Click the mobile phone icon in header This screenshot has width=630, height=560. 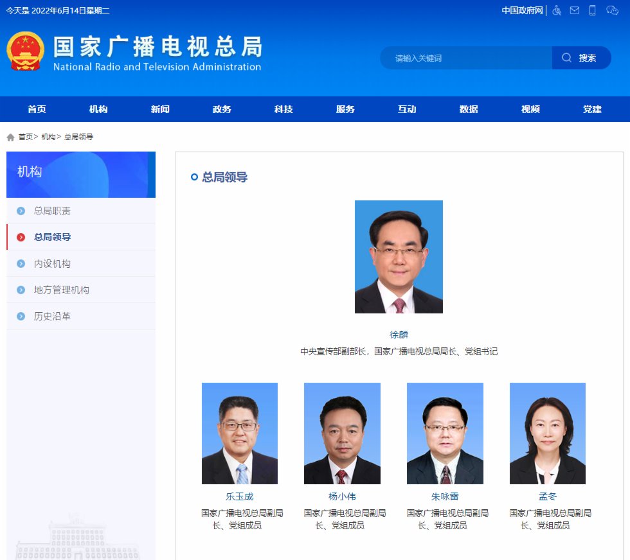593,10
